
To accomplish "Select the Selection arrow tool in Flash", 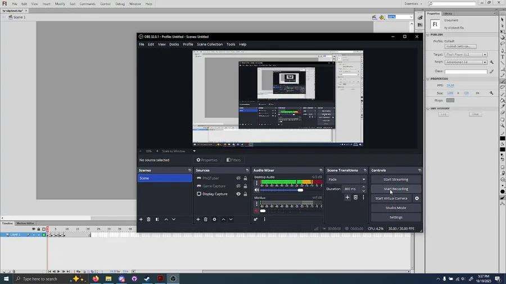I will [x=503, y=20].
